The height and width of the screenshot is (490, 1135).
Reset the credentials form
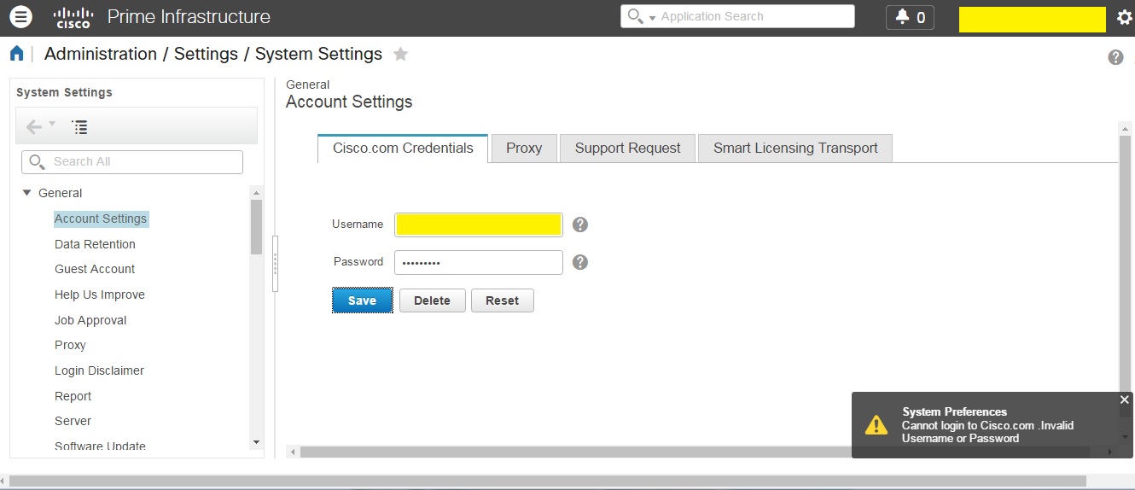[503, 300]
